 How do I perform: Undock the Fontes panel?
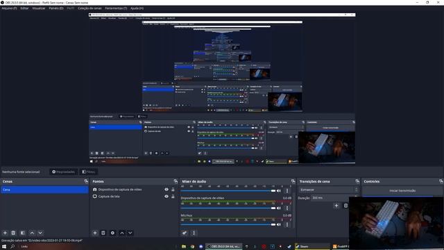(x=176, y=181)
